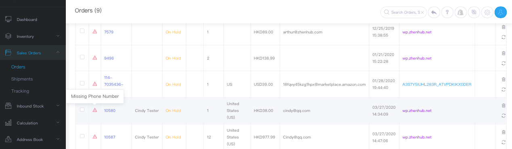Click the Search Orders input field

tap(403, 12)
